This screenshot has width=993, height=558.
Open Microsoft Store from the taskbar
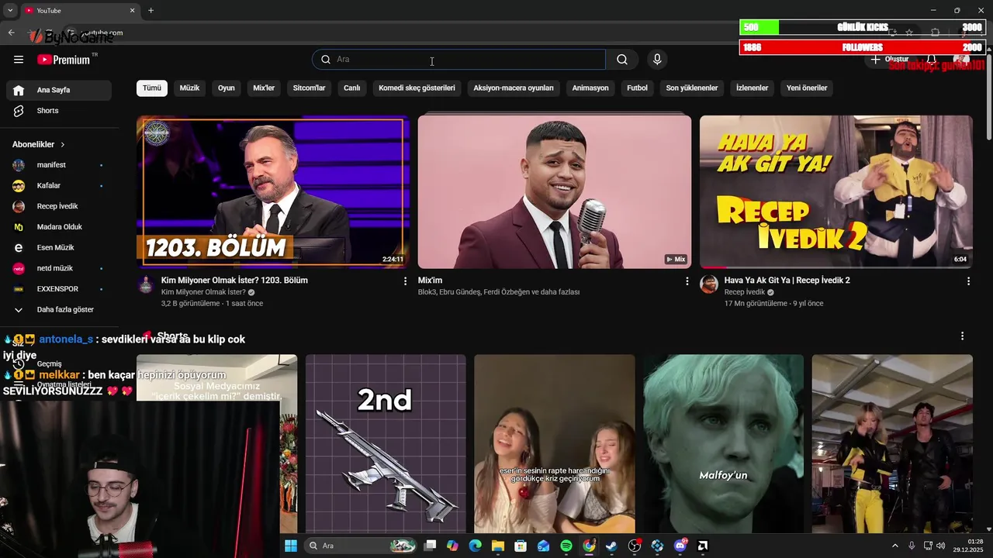tap(521, 546)
